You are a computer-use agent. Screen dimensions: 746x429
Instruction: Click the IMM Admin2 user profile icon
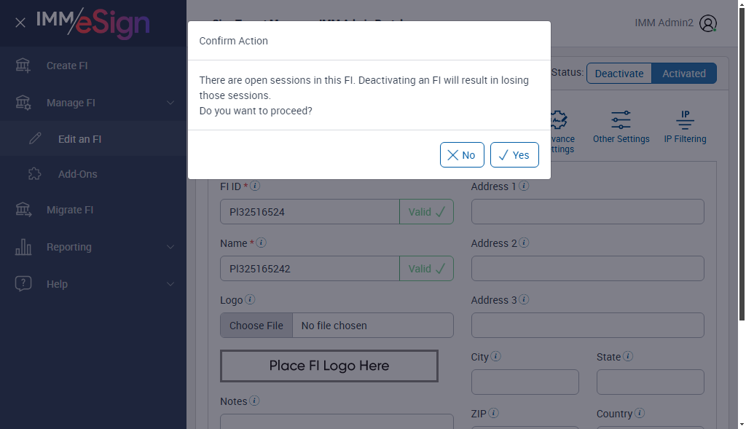[707, 23]
